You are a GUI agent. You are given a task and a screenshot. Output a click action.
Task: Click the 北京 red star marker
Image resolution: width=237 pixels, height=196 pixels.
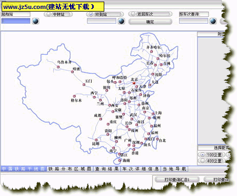134,83
